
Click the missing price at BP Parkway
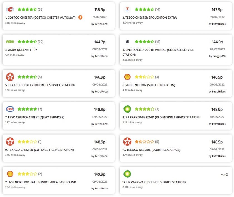[224, 174]
